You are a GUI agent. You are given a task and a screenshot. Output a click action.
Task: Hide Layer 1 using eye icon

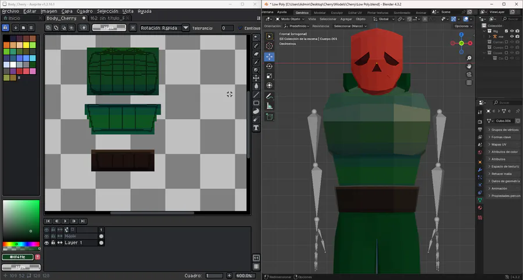[x=47, y=243]
